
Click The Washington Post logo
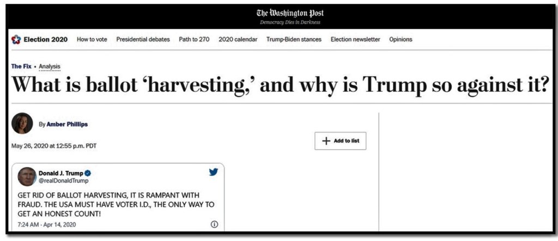coord(290,13)
